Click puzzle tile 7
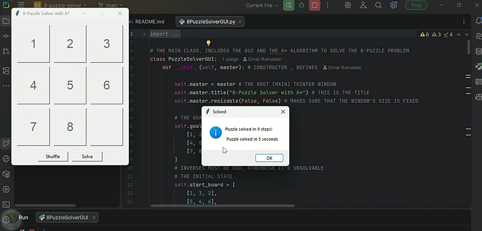The image size is (482, 231). [33, 127]
